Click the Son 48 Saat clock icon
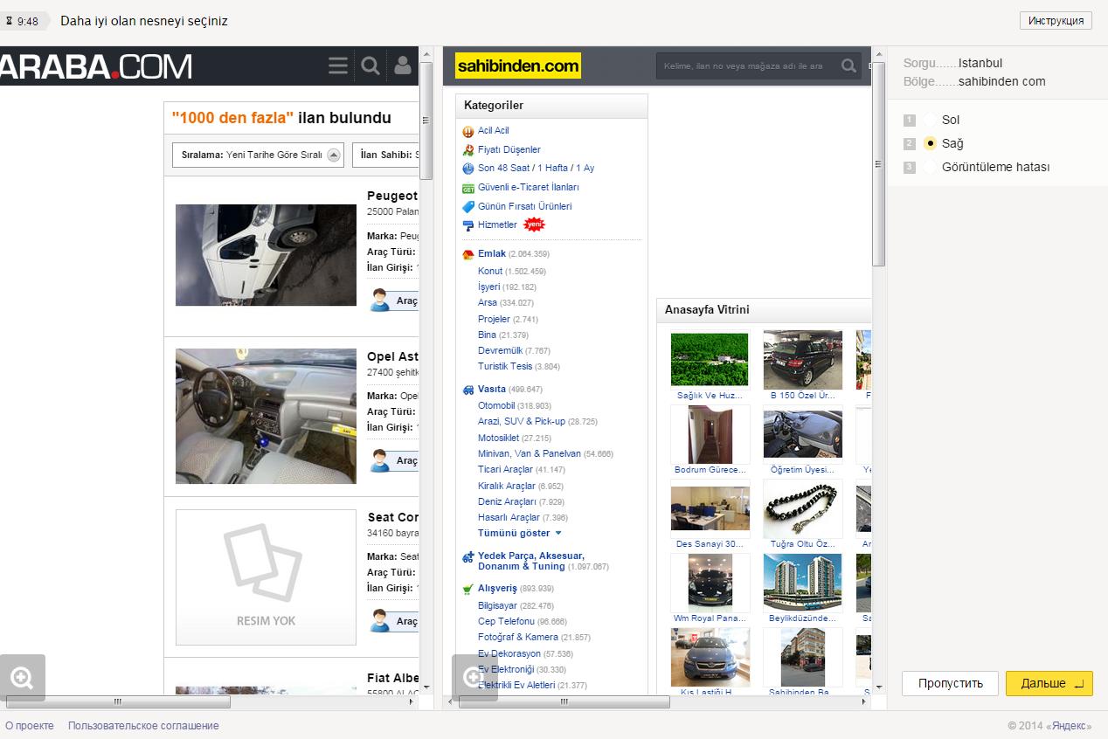The width and height of the screenshot is (1108, 739). coord(468,169)
